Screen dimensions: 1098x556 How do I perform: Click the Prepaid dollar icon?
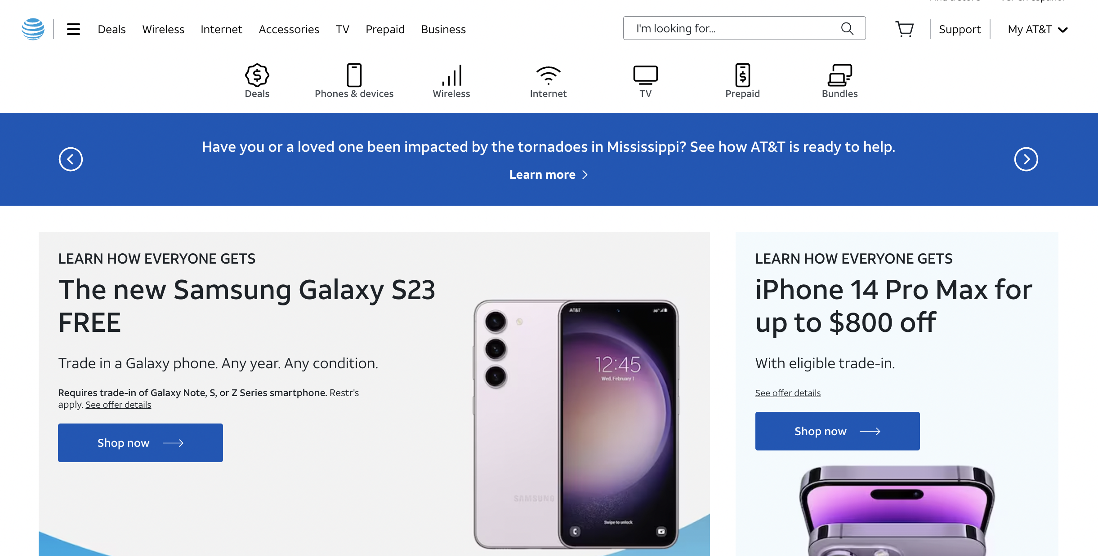743,74
